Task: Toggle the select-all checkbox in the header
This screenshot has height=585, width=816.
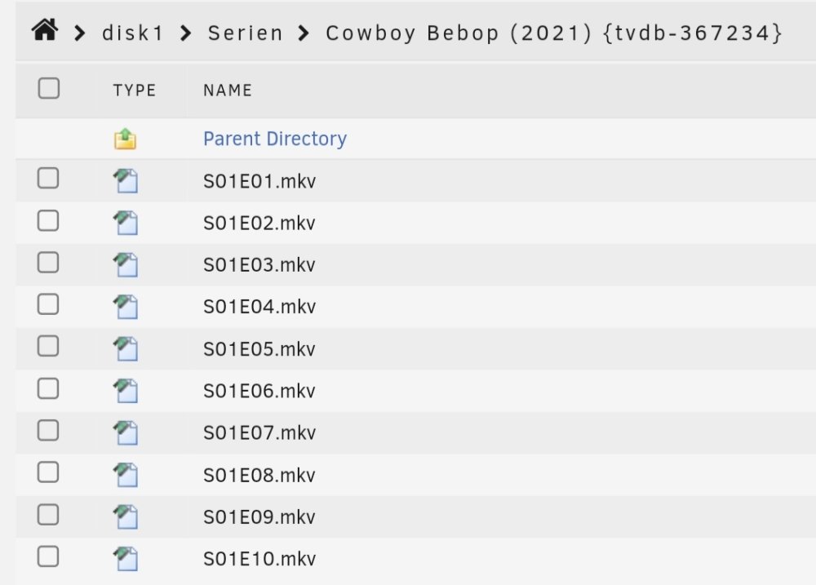Action: point(48,88)
